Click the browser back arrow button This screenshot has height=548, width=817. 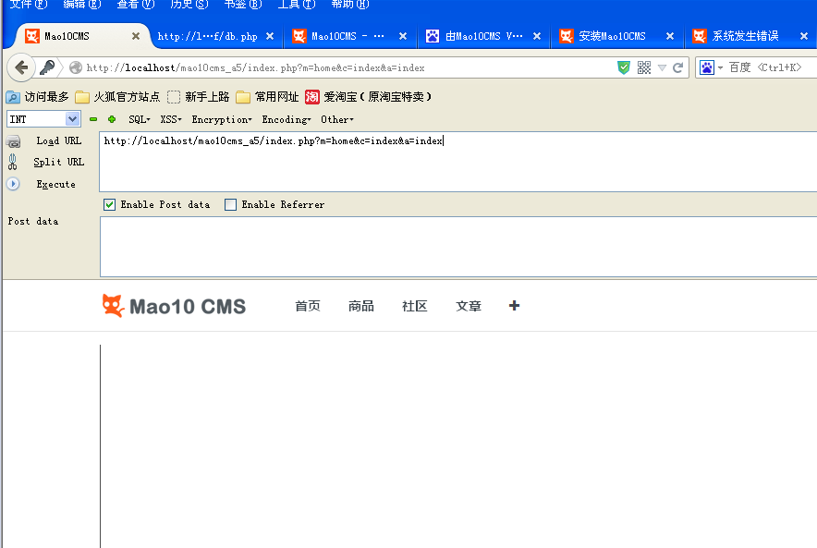click(21, 67)
